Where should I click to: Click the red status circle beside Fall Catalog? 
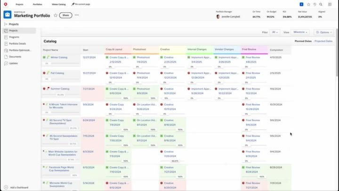pos(44,73)
